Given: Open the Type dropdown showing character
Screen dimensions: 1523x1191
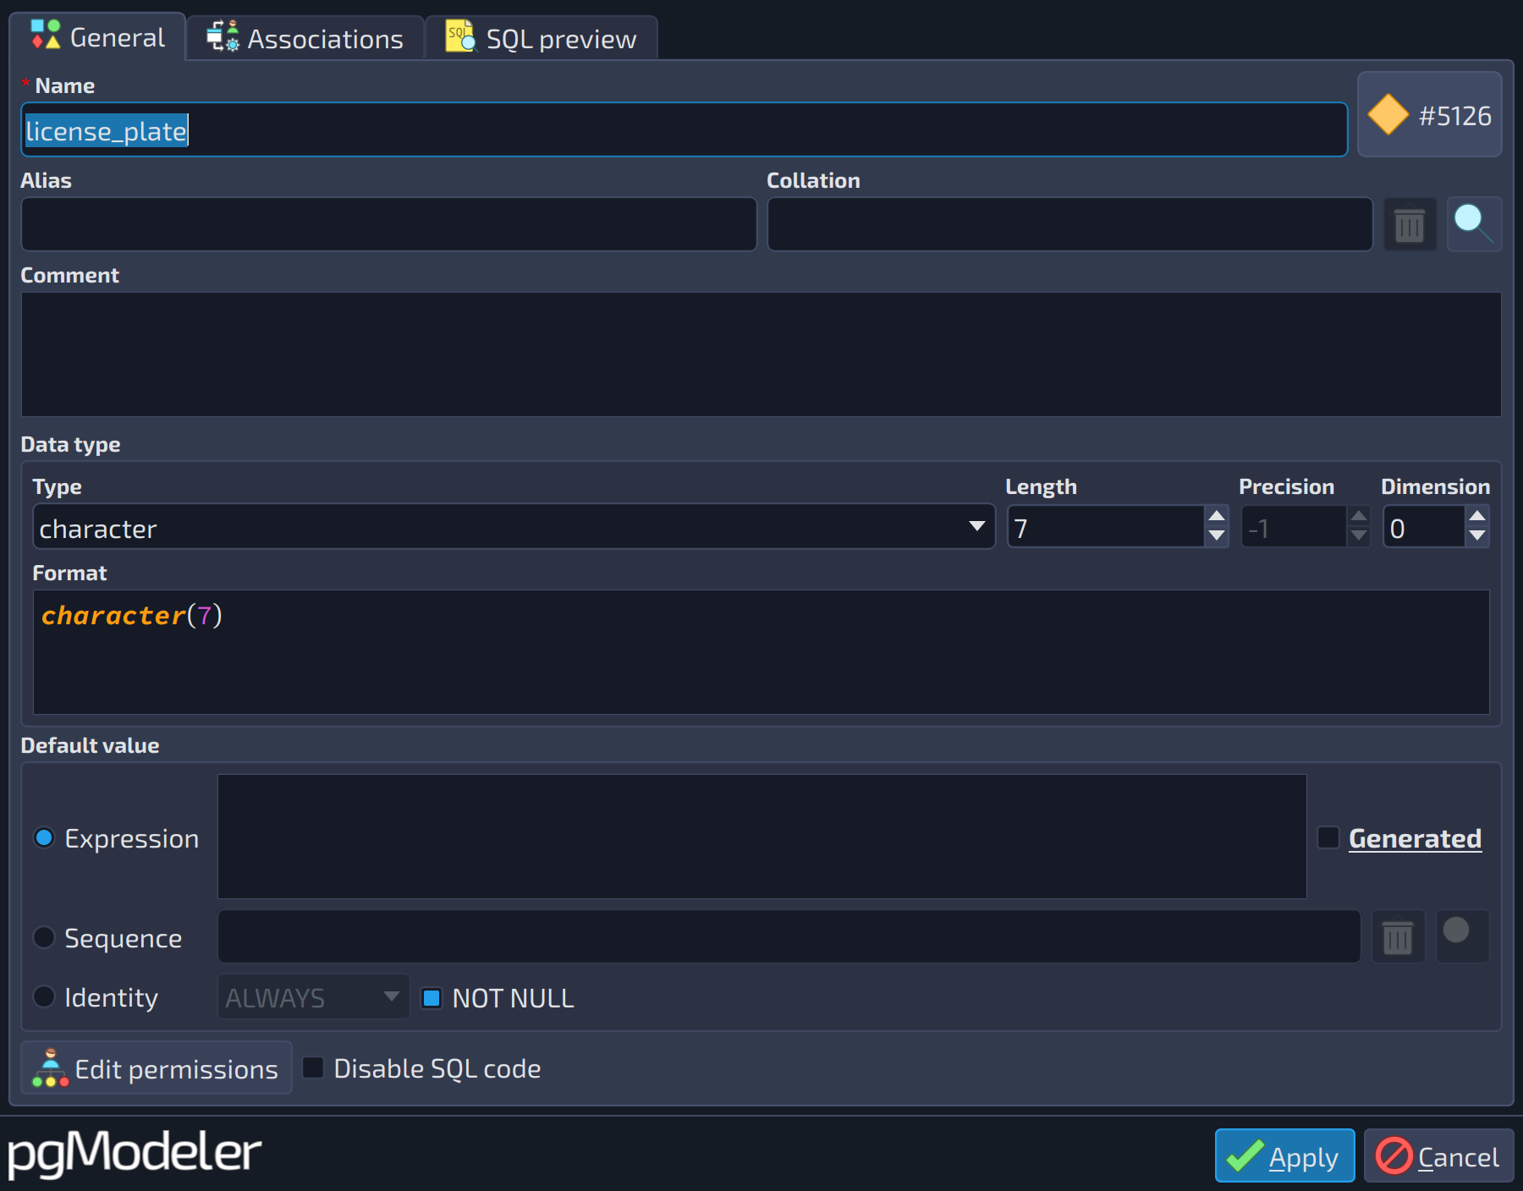Looking at the screenshot, I should coord(514,528).
